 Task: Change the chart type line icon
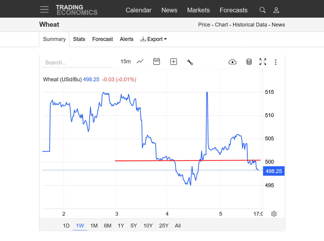coord(140,62)
